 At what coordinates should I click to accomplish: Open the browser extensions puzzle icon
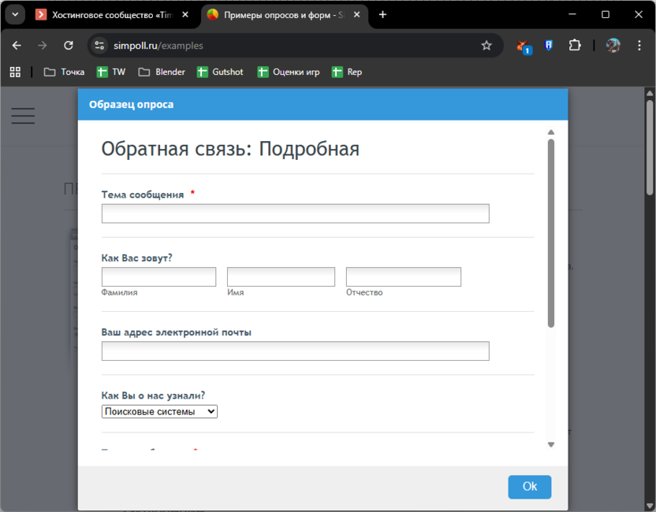click(x=575, y=46)
